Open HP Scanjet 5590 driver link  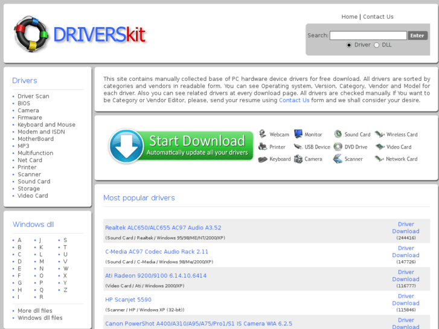[128, 300]
